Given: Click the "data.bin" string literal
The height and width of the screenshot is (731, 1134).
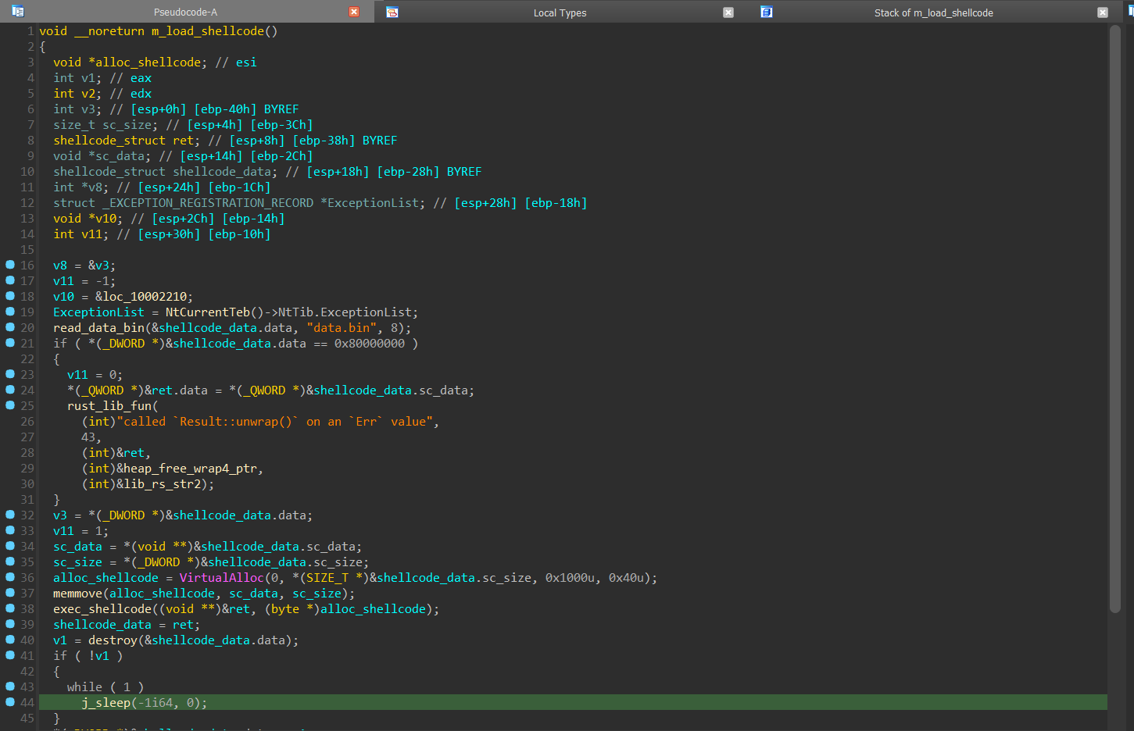Looking at the screenshot, I should coord(342,328).
